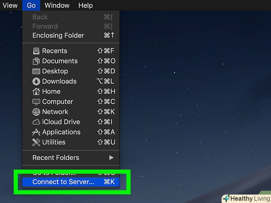This screenshot has width=271, height=203.
Task: Select the iCloud Drive label
Action: [61, 122]
